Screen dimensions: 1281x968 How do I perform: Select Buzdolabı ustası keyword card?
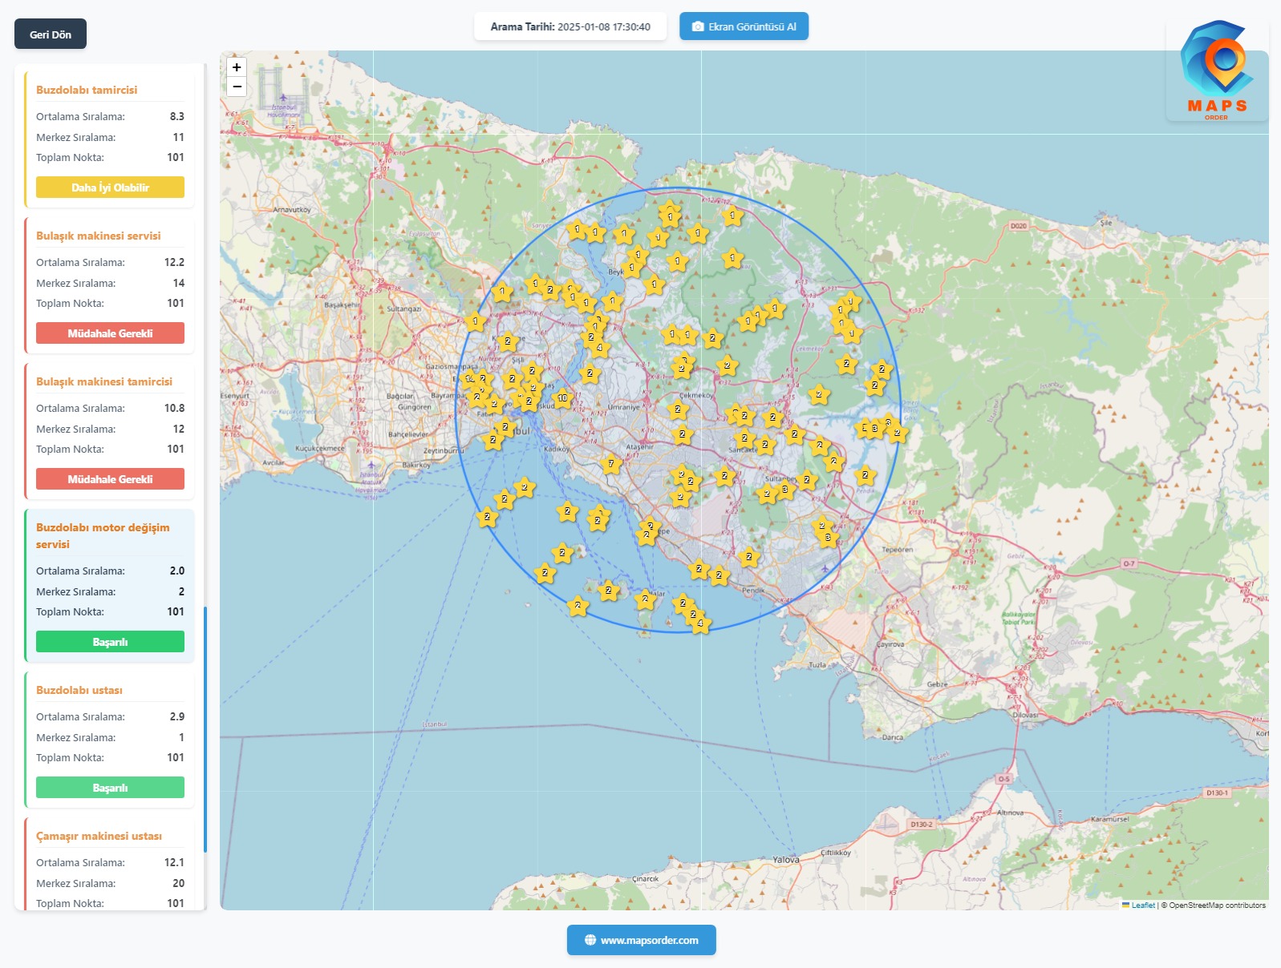[79, 690]
